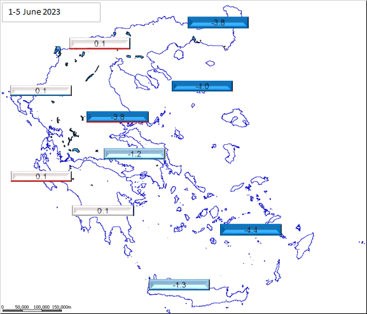Click the Samothrace island outline

tap(210, 64)
